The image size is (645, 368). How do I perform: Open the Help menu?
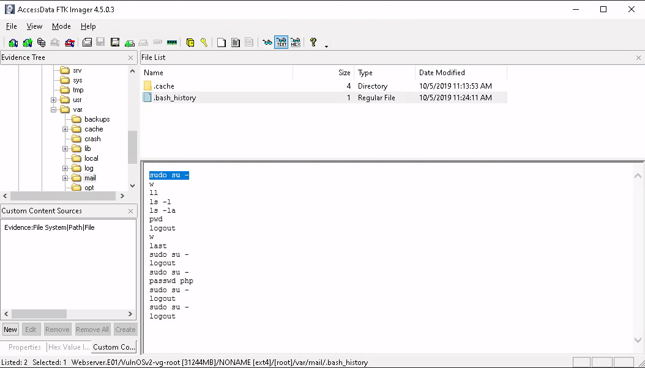88,26
